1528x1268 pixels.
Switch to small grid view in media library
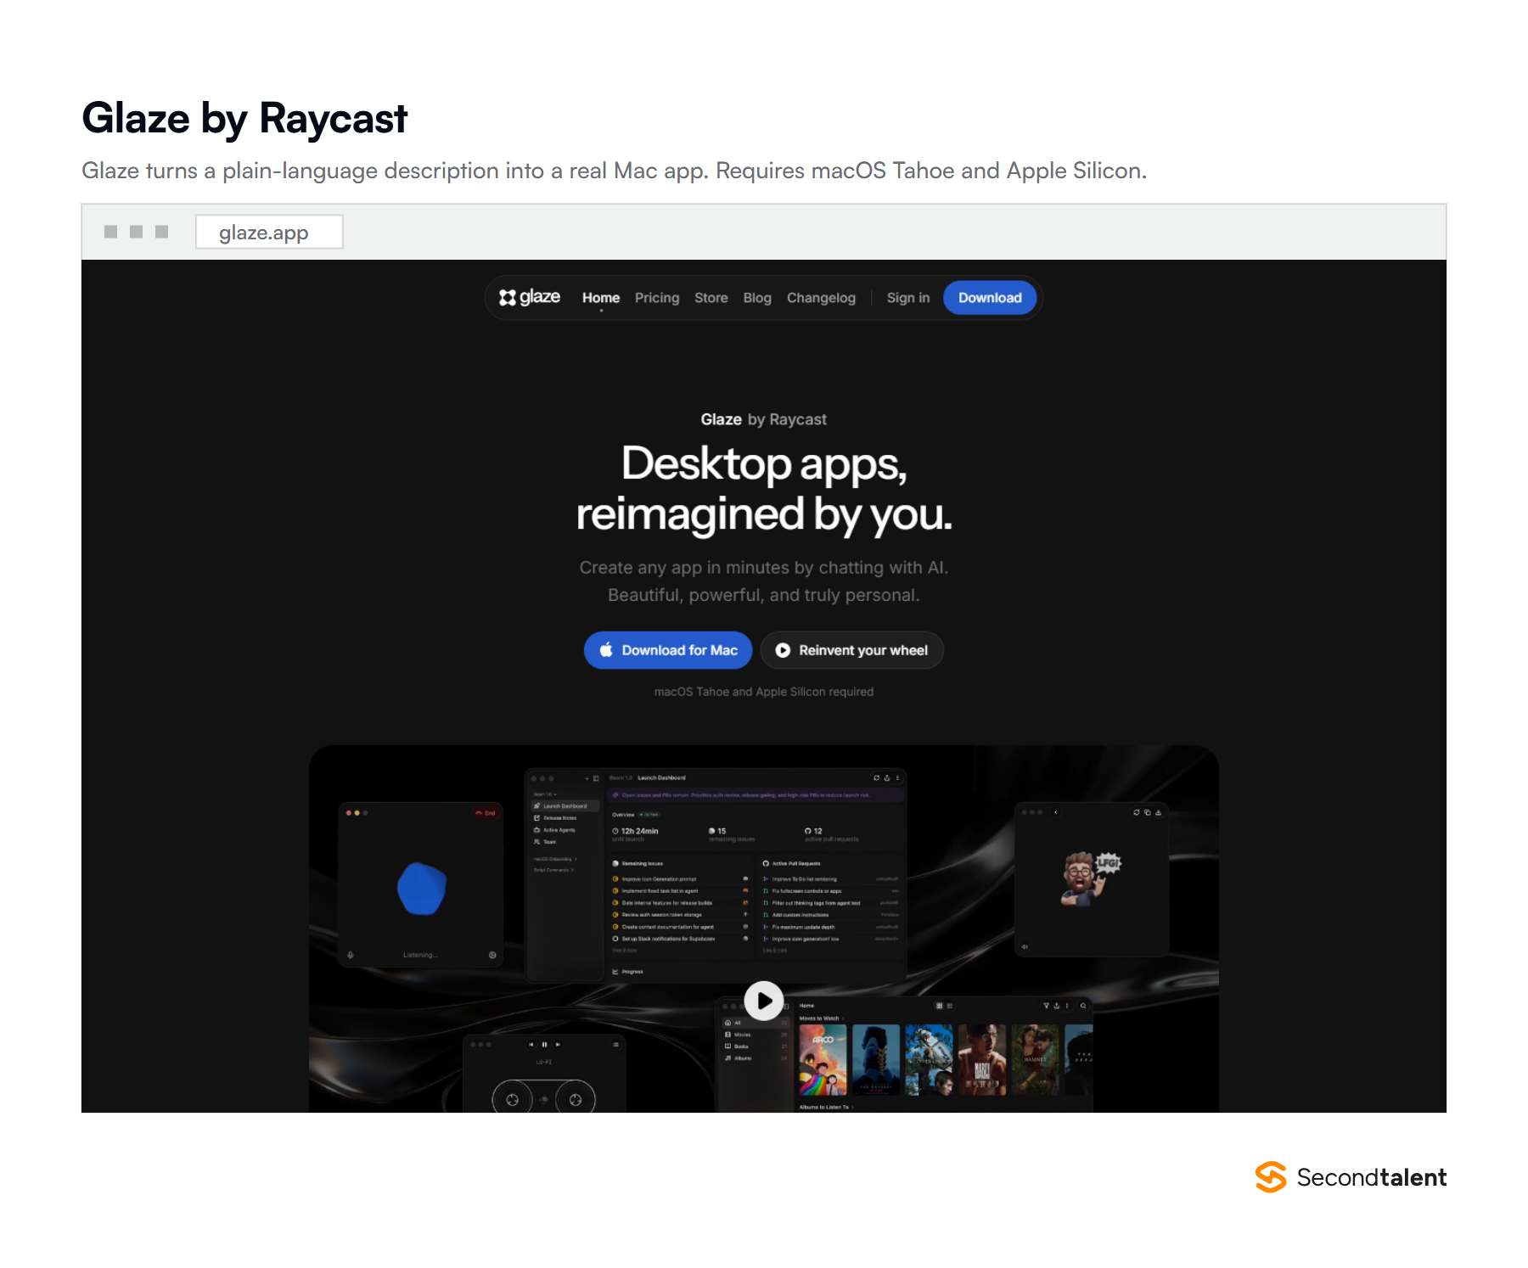click(950, 1006)
